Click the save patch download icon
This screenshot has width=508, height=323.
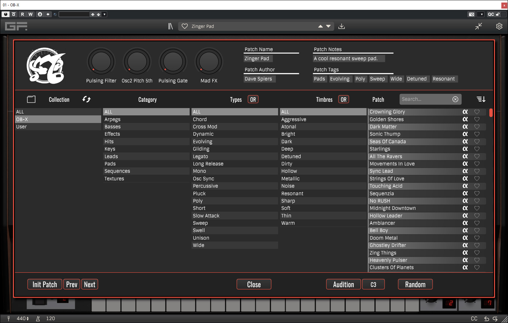(x=342, y=26)
